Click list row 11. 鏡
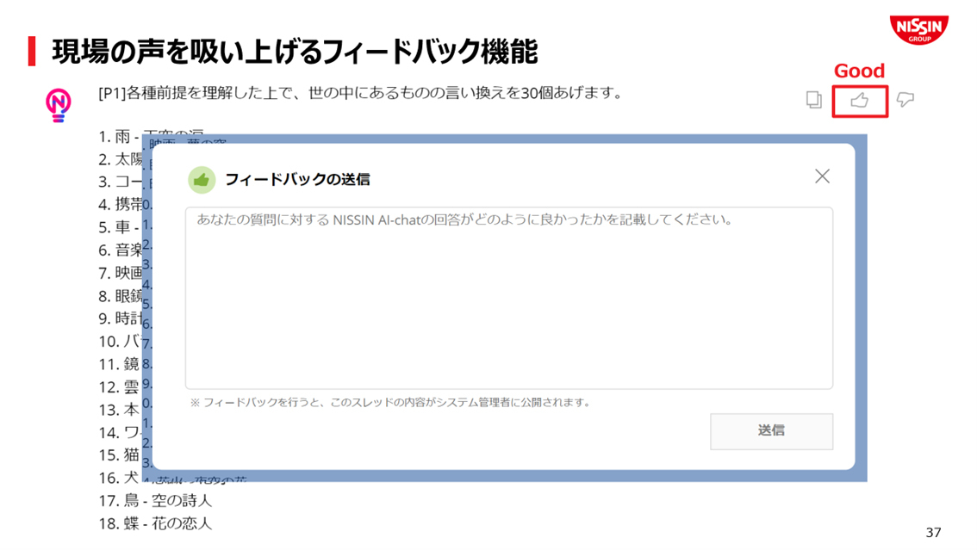Screen dimensions: 977x550 (x=119, y=364)
